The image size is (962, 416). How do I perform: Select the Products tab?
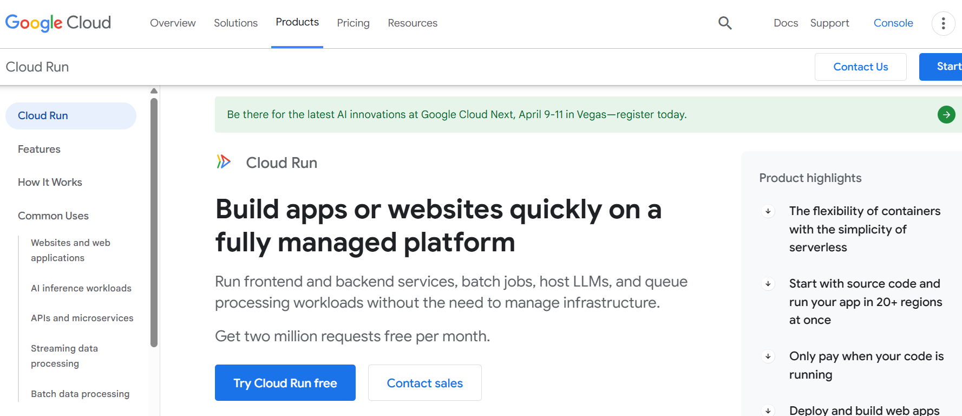pos(297,22)
